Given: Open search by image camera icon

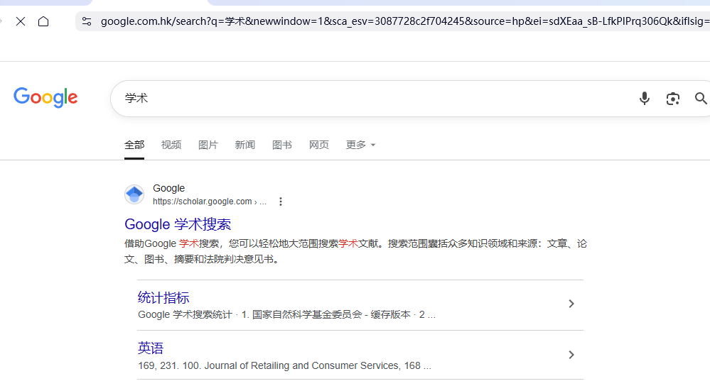Looking at the screenshot, I should point(672,99).
